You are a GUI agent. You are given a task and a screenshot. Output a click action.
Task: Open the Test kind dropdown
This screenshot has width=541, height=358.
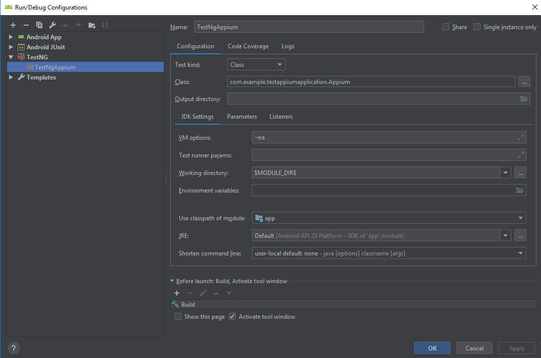(x=256, y=64)
